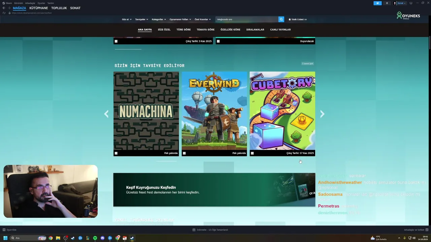
Task: Open the SONAT profile tab
Action: click(x=75, y=8)
